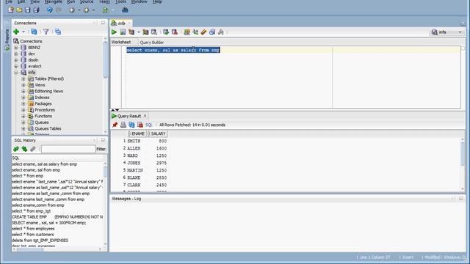Click the 2975 salary cell for JONES
Viewport: 470px width, 264px height.
(162, 163)
